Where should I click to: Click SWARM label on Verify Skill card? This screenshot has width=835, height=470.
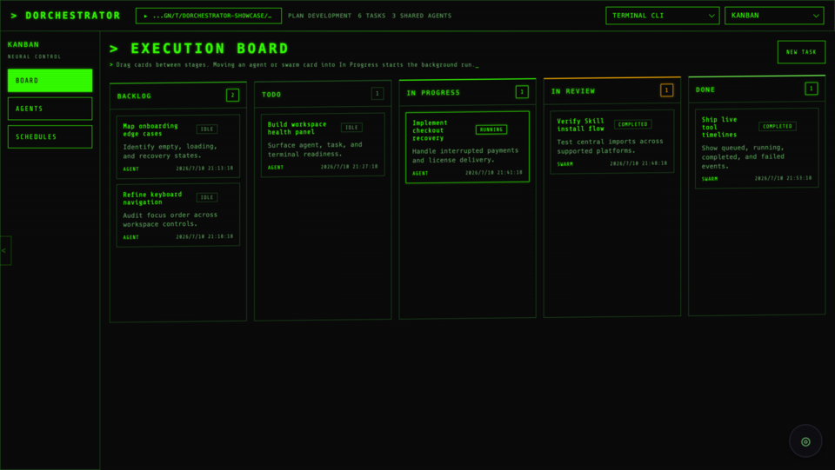coord(565,164)
